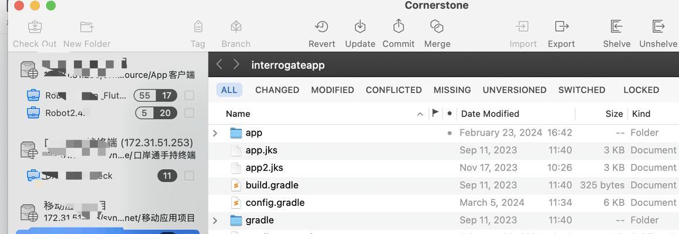
Task: Click the 5 20 status badge on Robot2.4
Action: coord(156,113)
